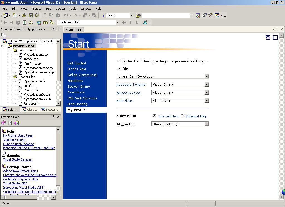Click the Open File folder icon

tap(24, 16)
